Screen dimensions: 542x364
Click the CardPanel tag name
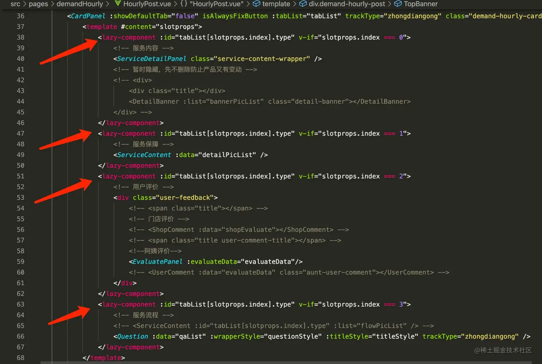(x=88, y=16)
